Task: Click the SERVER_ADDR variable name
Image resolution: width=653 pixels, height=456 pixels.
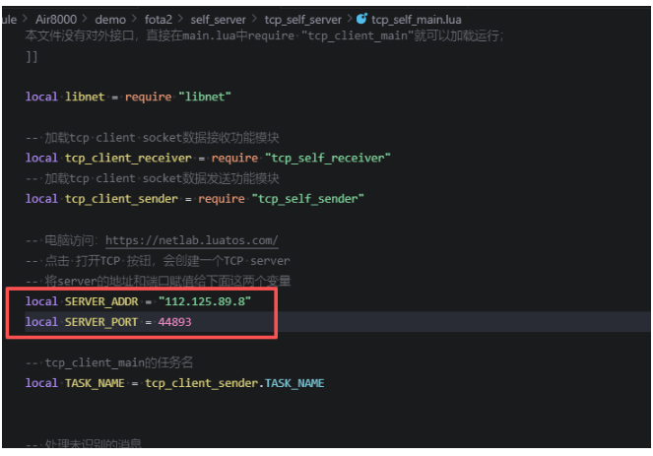Action: point(101,301)
